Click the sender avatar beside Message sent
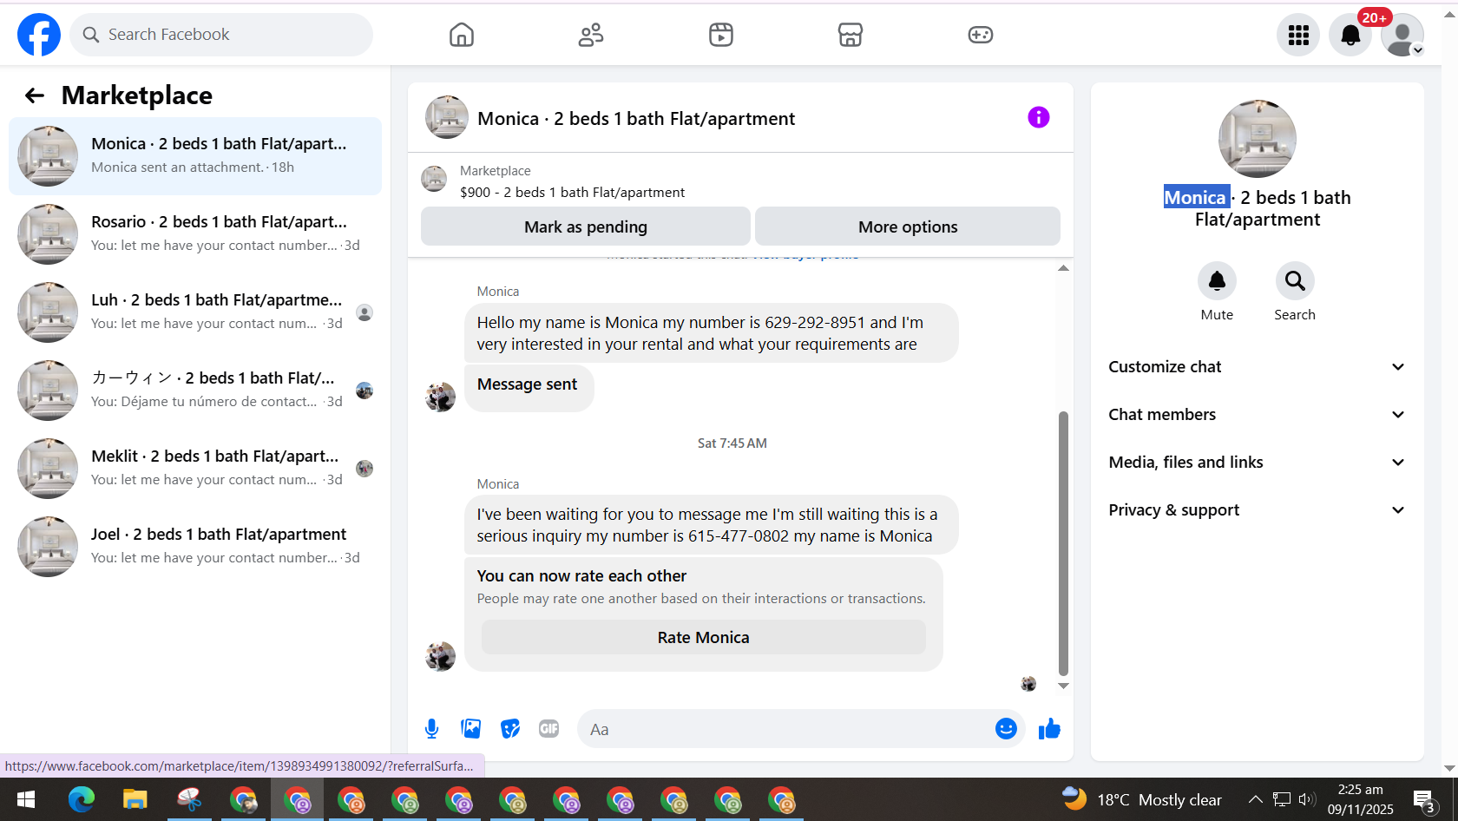The width and height of the screenshot is (1458, 821). click(440, 397)
